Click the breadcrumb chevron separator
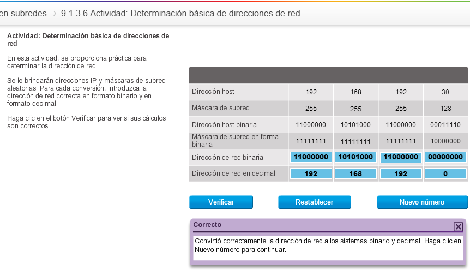The image size is (470, 270). pyautogui.click(x=55, y=14)
